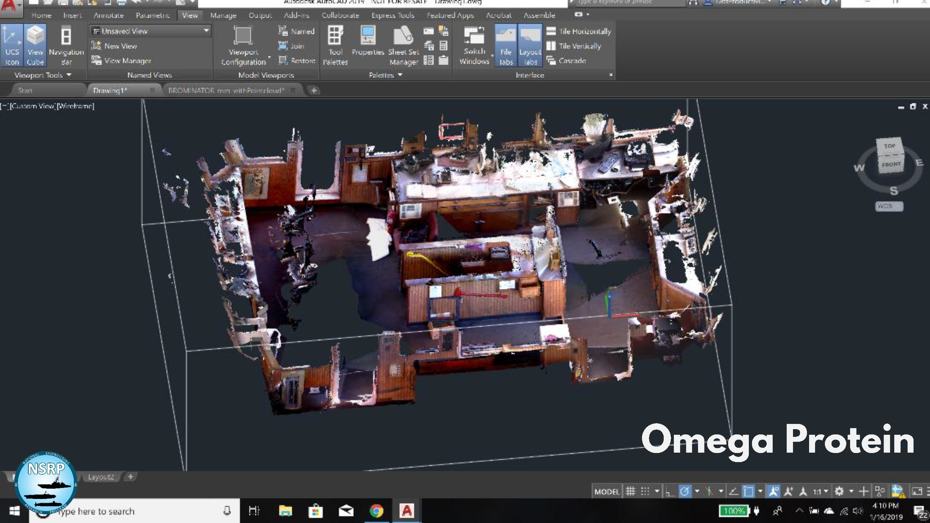Open File Explorer from taskbar
The height and width of the screenshot is (523, 930).
[x=285, y=511]
